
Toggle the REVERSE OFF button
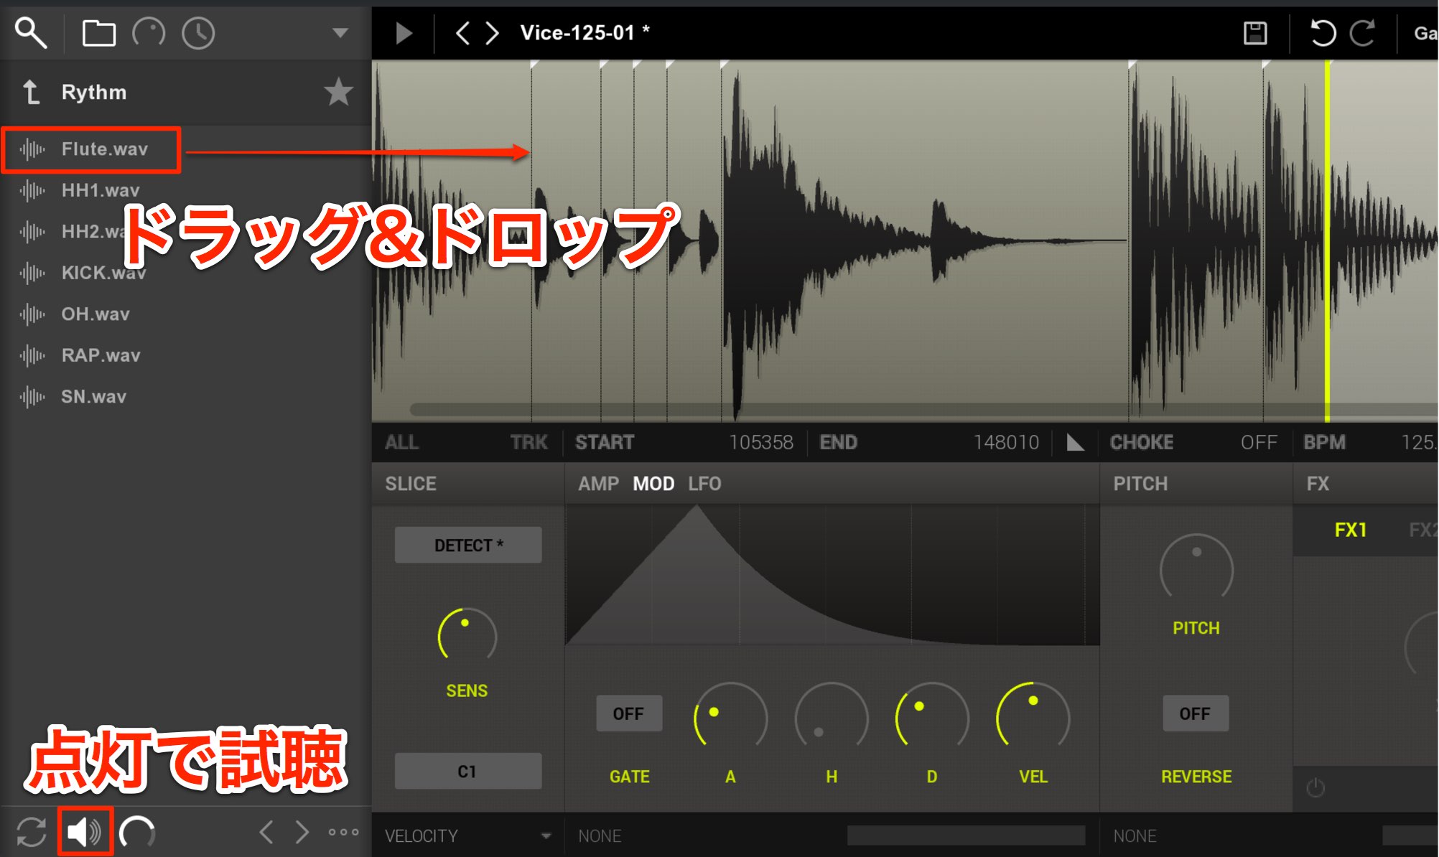[x=1196, y=713]
